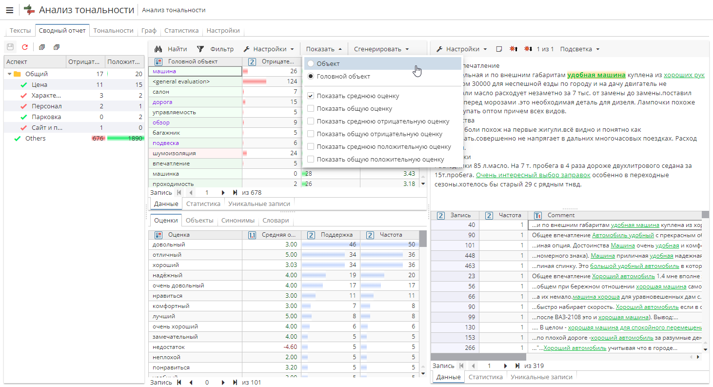Jump to last record in pager 'из 101'
Screen dimensions: 713x387
tap(235, 383)
